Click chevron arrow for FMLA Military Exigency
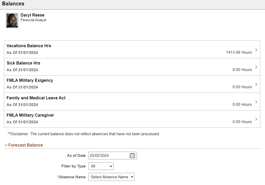The image size is (265, 185). pos(256,84)
